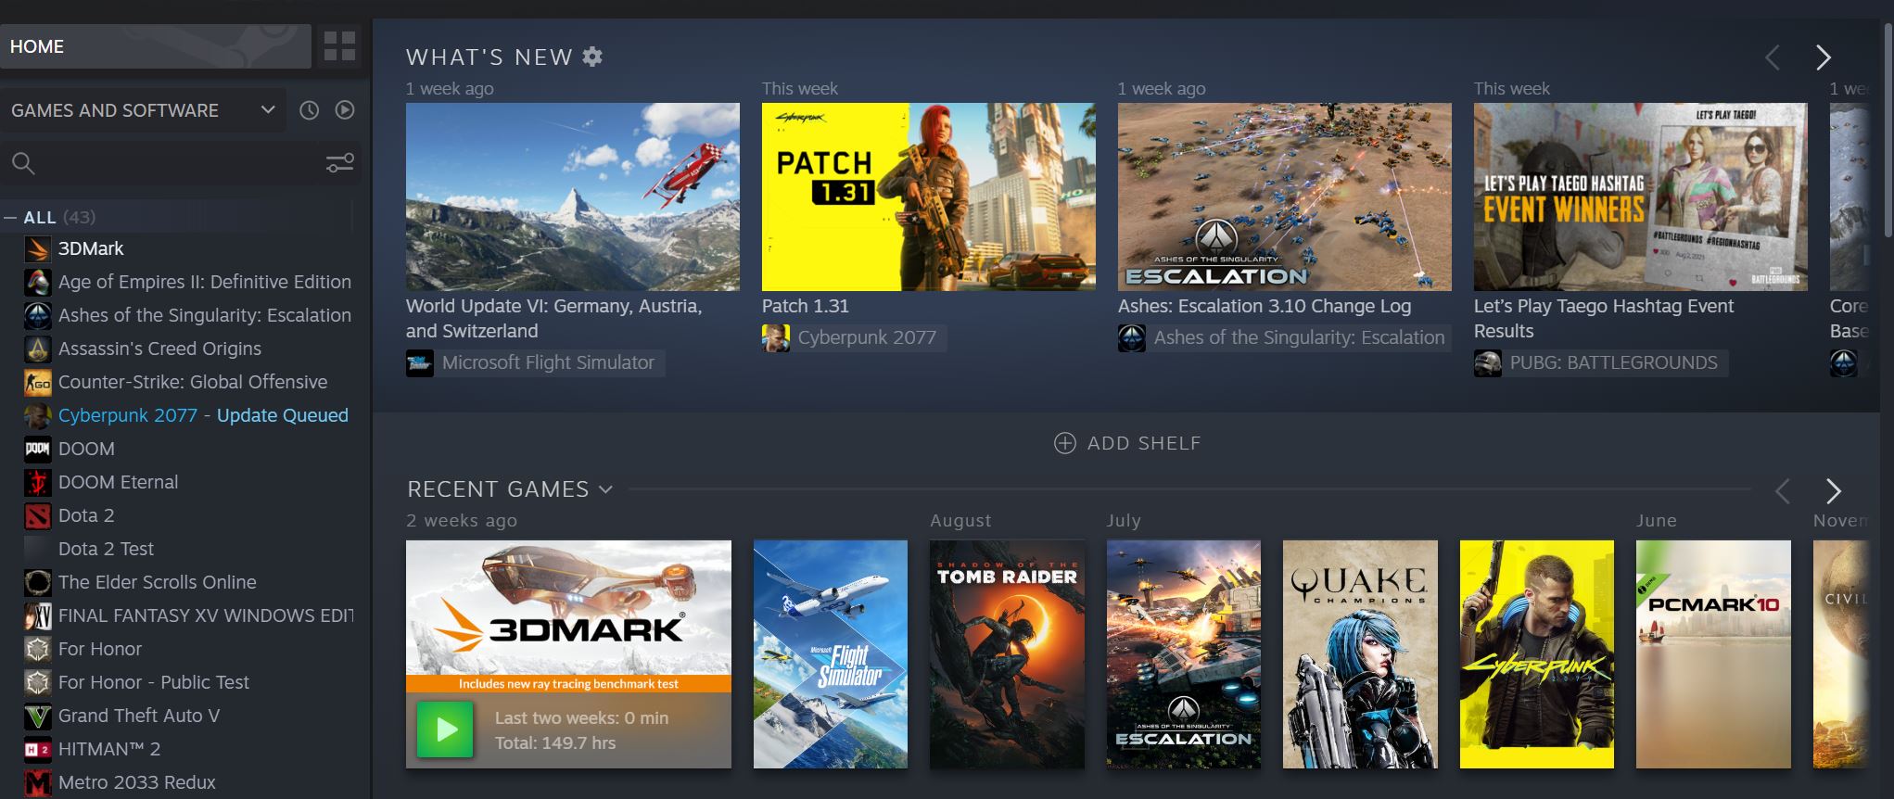Play 3DMark with green play button

(445, 729)
